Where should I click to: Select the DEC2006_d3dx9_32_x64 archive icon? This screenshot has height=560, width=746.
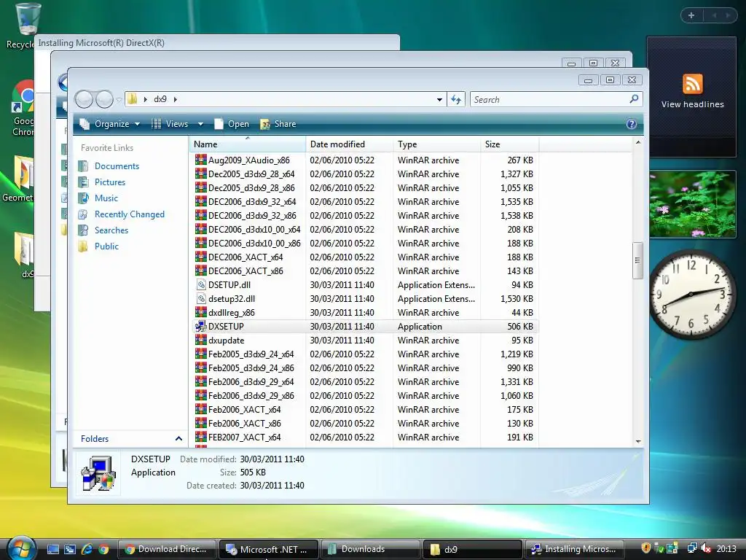201,201
